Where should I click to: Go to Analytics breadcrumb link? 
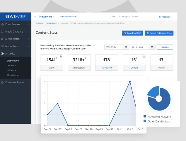pos(40,23)
